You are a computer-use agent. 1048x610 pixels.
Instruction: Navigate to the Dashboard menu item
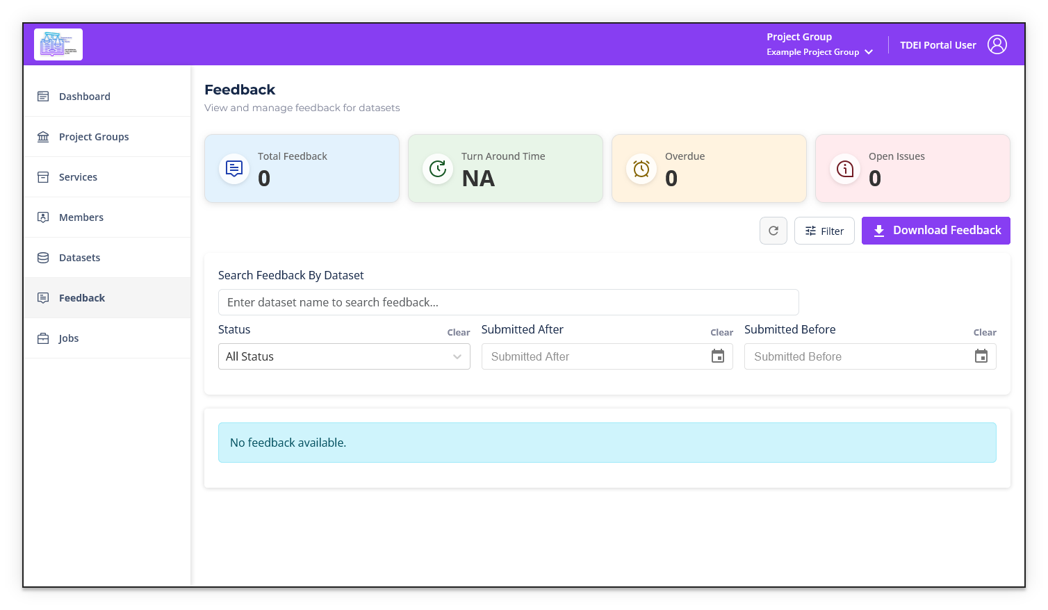pos(85,96)
